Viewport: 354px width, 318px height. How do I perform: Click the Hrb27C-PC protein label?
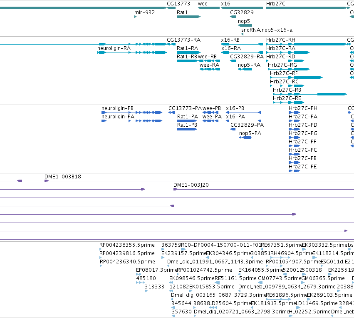point(303,150)
